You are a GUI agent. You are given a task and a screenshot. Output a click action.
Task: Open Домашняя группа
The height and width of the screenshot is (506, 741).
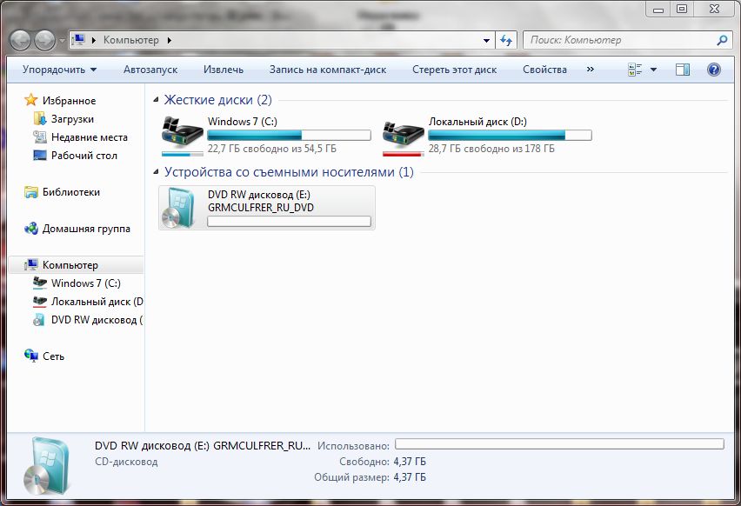click(x=86, y=229)
